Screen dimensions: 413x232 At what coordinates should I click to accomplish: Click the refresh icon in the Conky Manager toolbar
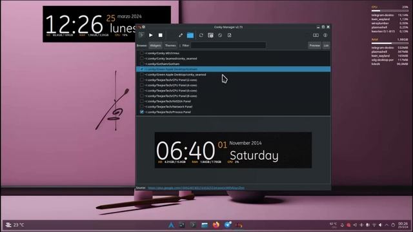(x=201, y=35)
